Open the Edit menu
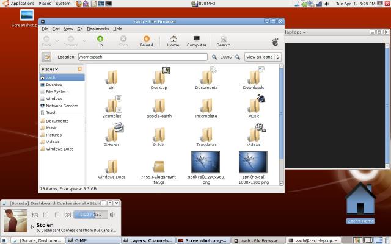This screenshot has height=244, width=391. coord(56,29)
